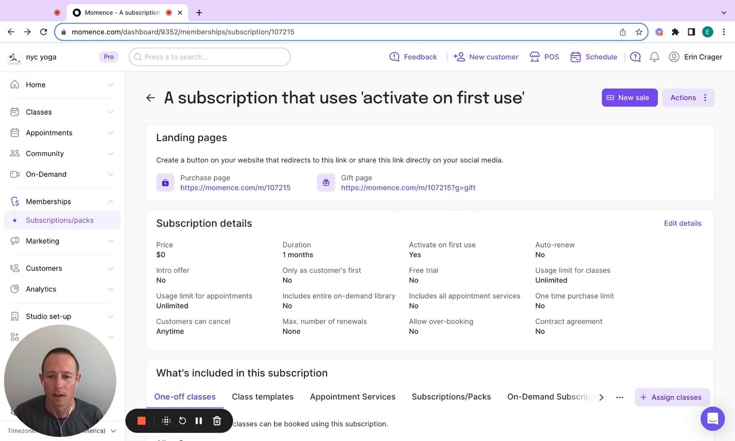Delete the recording with trash icon
Screen dimensions: 735x441
[x=216, y=421]
